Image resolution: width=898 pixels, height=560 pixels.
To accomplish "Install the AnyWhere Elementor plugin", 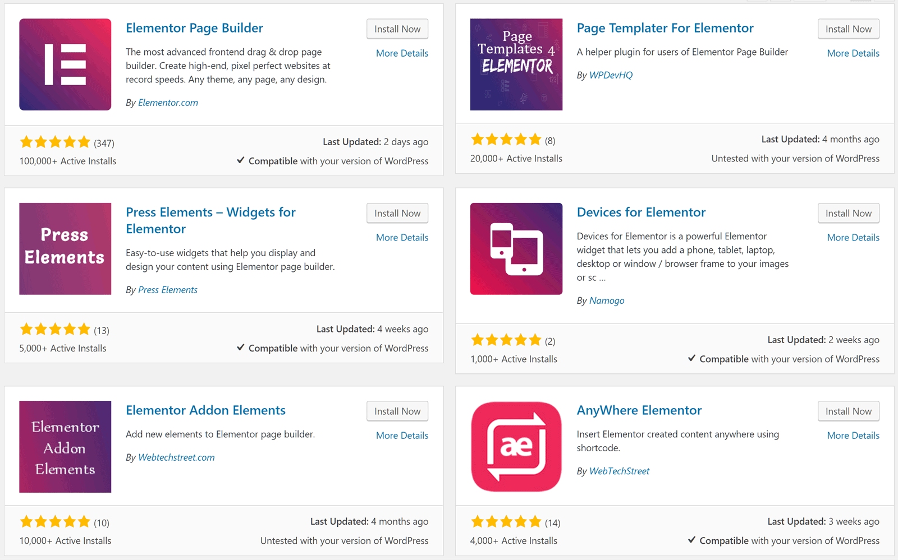I will (x=848, y=411).
